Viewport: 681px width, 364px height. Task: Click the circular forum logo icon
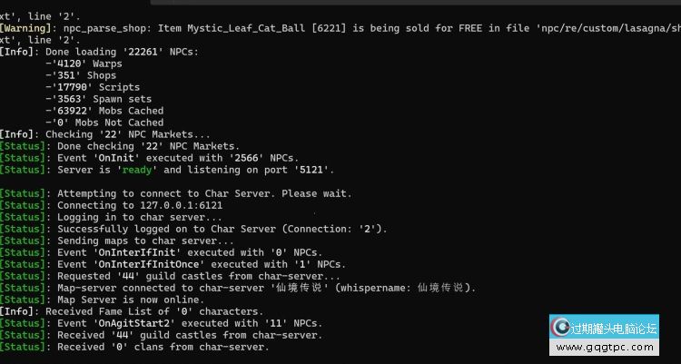[561, 329]
